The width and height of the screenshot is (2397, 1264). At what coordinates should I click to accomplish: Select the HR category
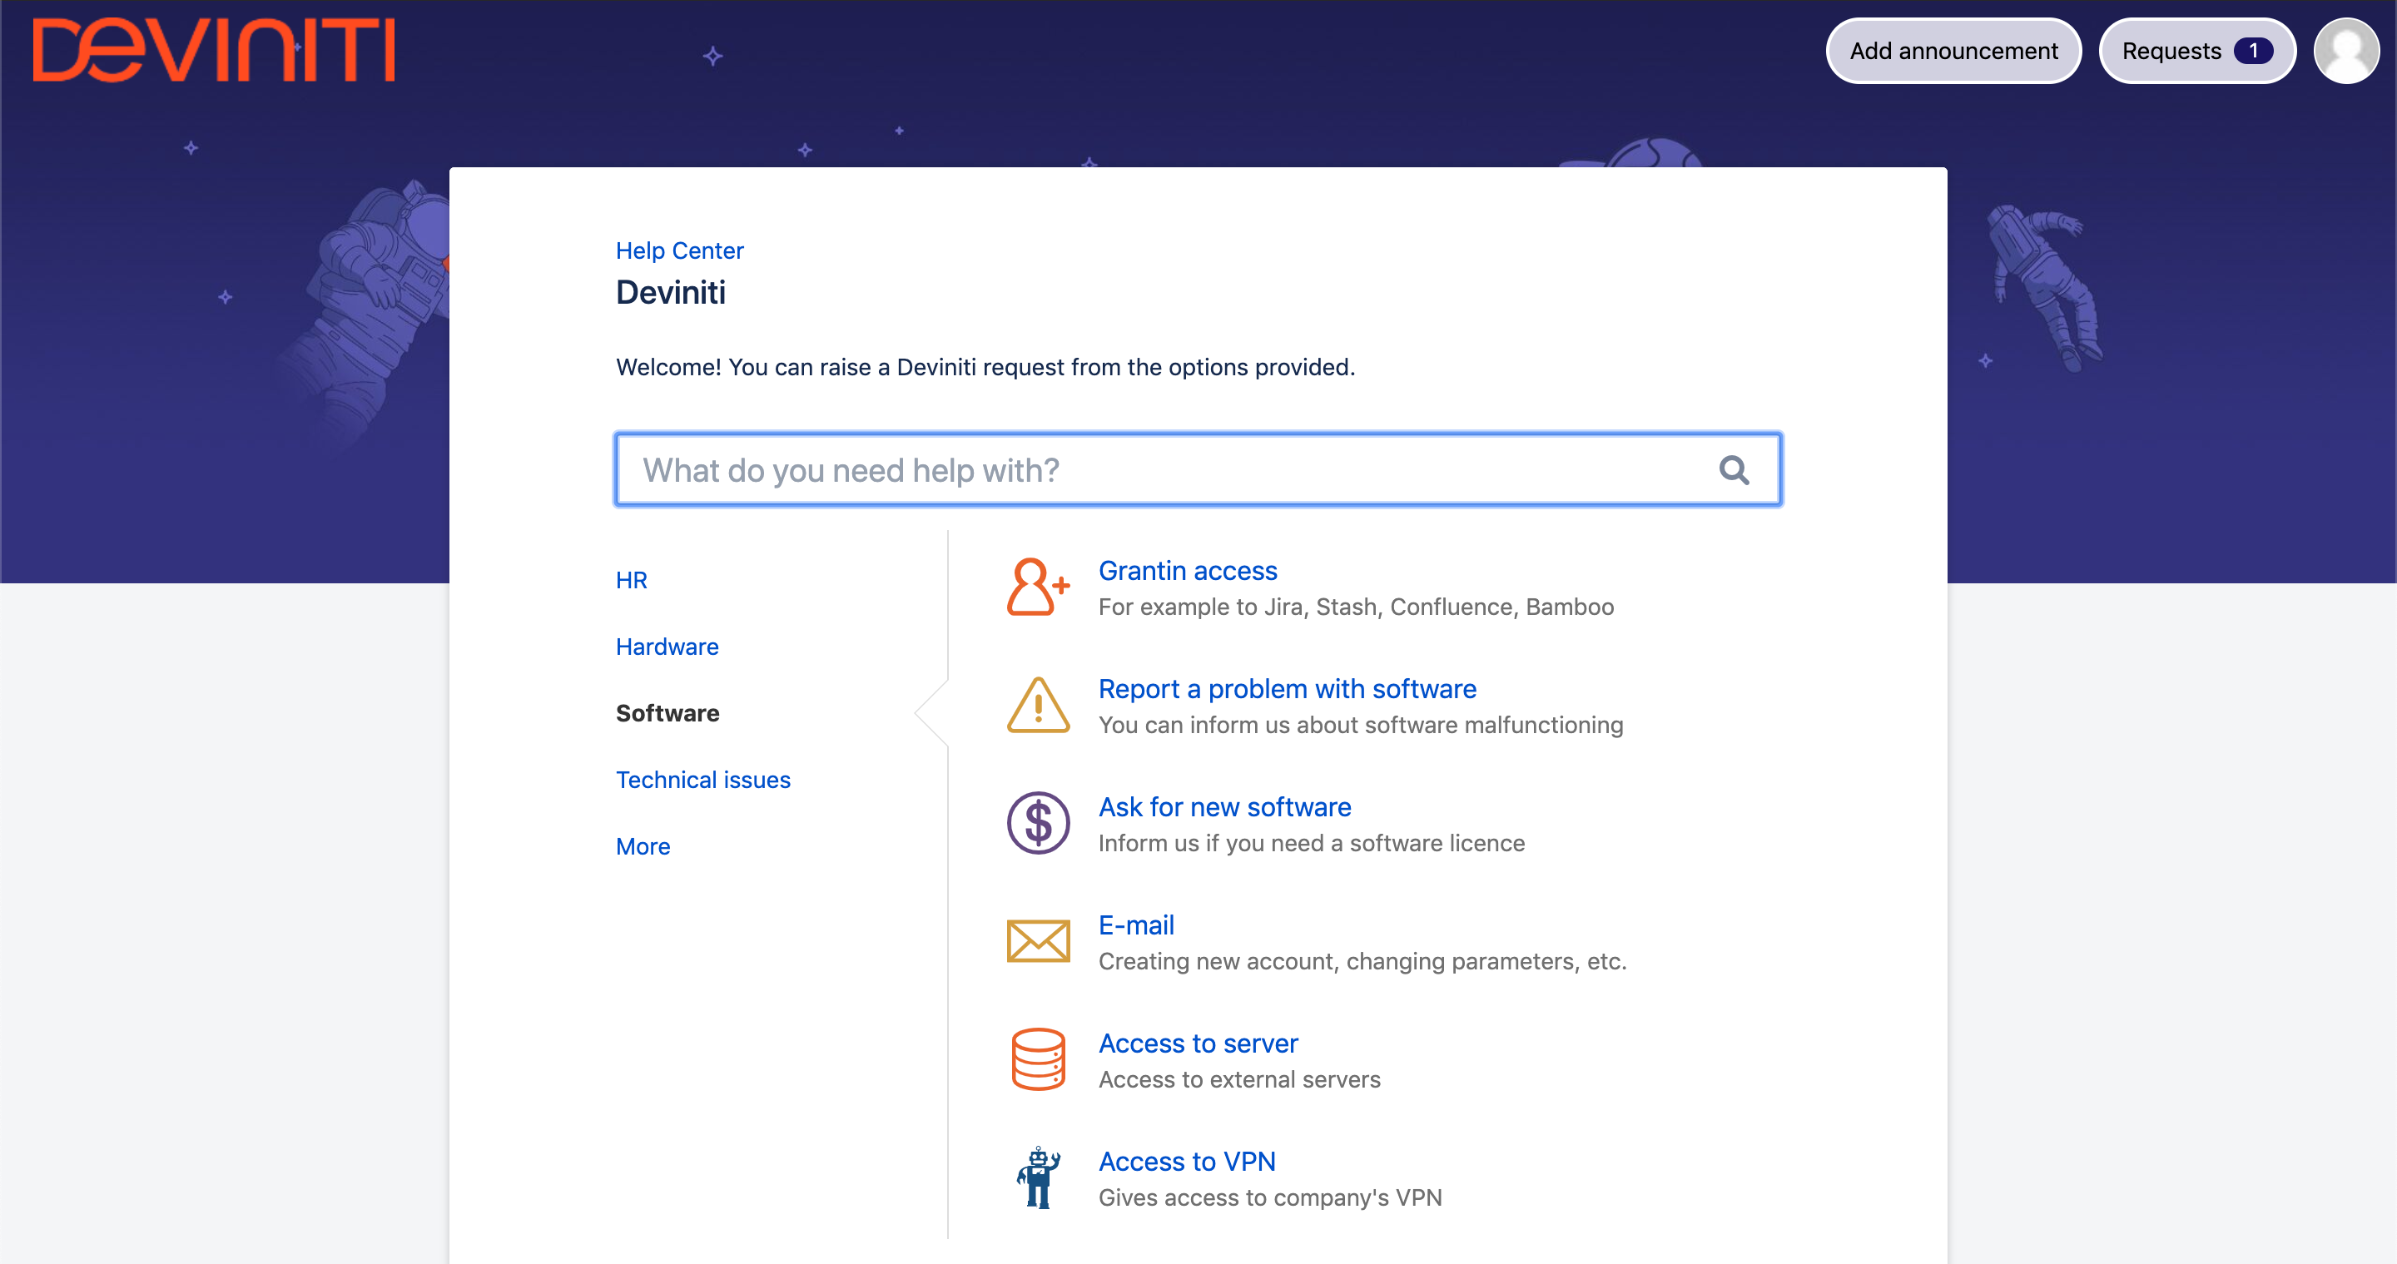tap(631, 580)
